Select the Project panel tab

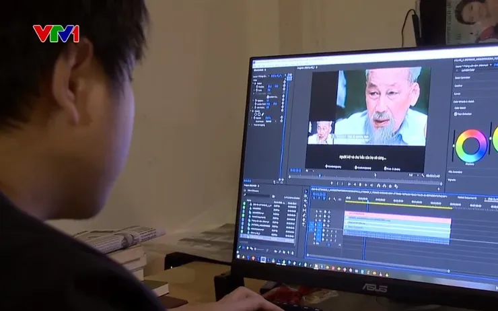coord(250,186)
